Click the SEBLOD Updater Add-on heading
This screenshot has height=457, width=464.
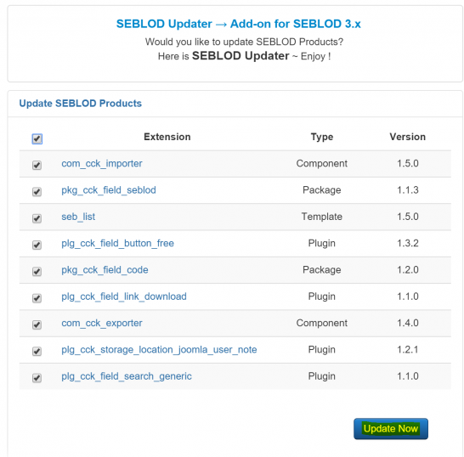[239, 24]
